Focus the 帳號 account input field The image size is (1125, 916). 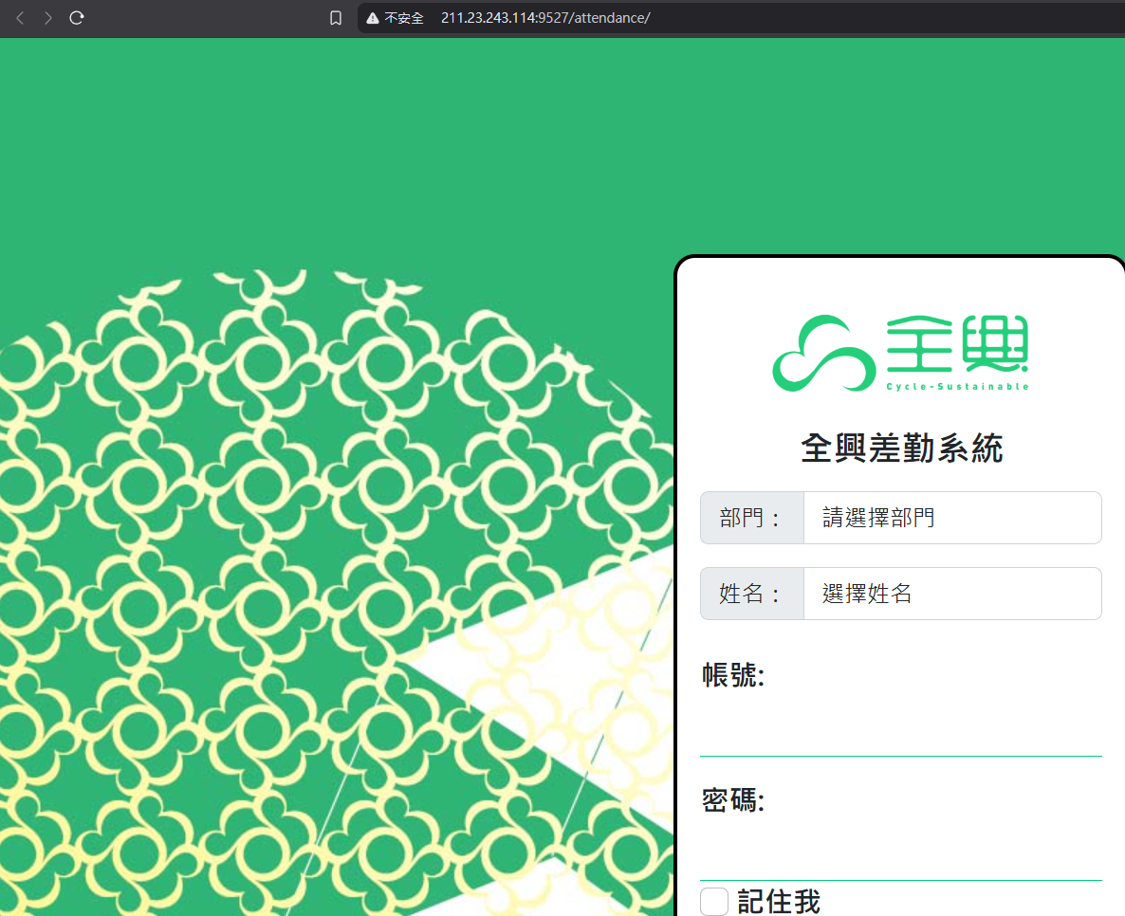click(x=900, y=728)
